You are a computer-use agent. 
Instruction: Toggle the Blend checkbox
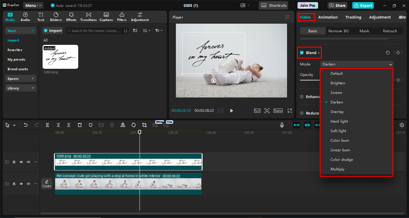302,52
